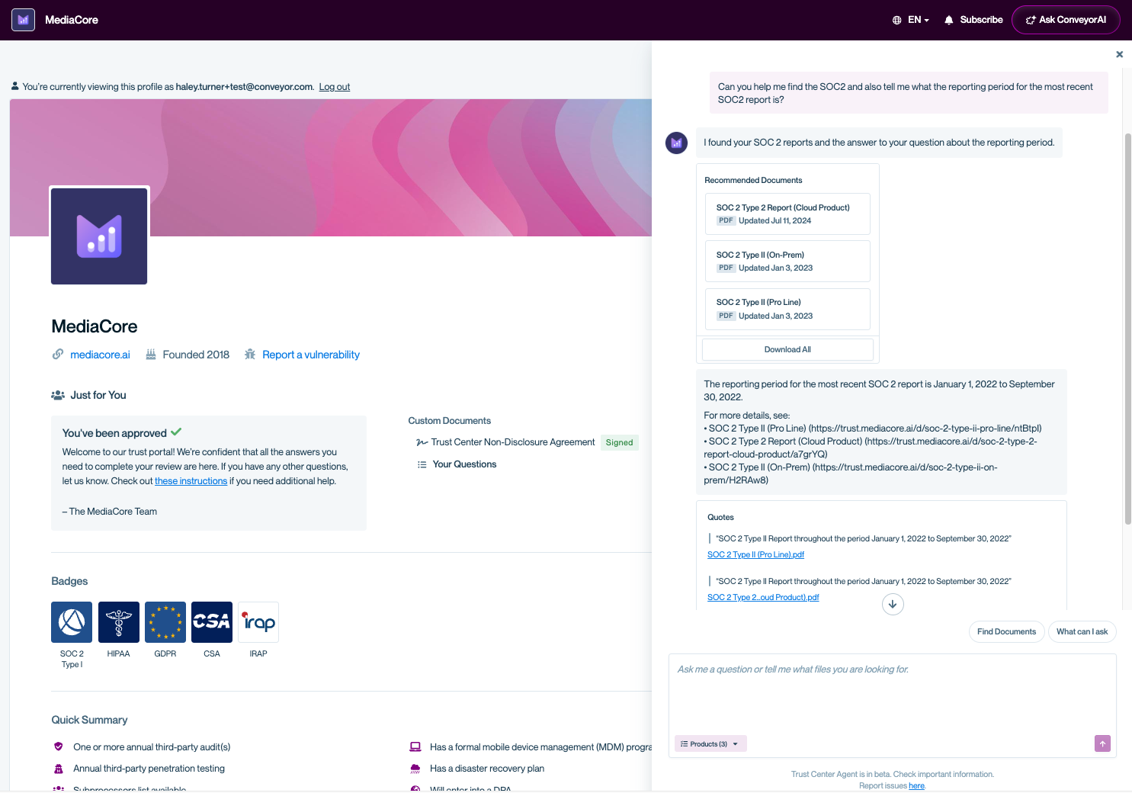
Task: Close the ConveyorAI chat panel
Action: [x=1120, y=54]
